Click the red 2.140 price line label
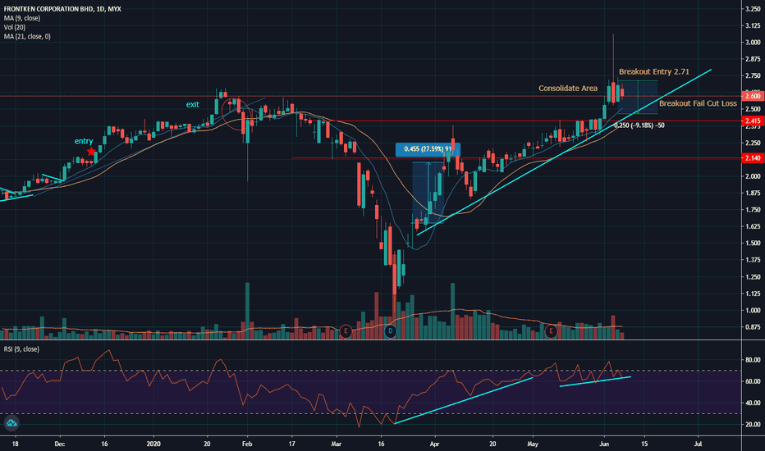 pyautogui.click(x=753, y=158)
